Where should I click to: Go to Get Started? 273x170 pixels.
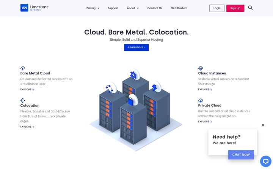pos(179,8)
